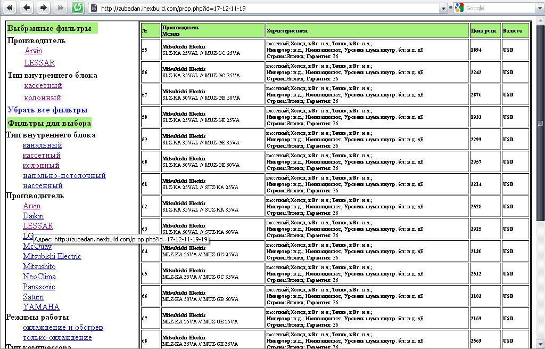Click Убрать все фильтры link
545x349 pixels.
47,110
